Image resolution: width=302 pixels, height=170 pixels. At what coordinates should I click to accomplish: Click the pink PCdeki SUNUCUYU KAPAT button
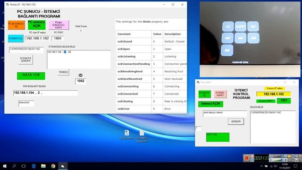(59, 25)
